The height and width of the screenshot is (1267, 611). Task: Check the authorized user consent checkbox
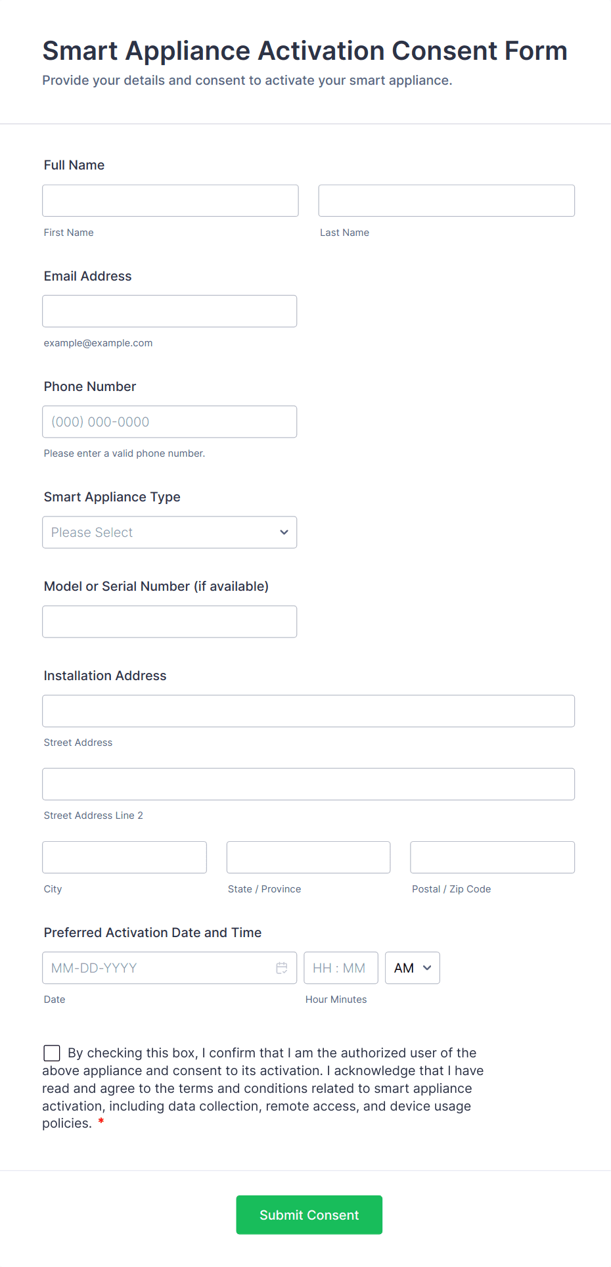[x=52, y=1053]
